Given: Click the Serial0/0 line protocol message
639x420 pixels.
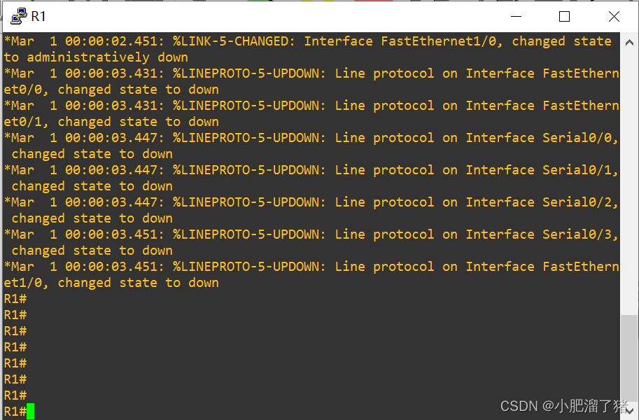Looking at the screenshot, I should tap(311, 146).
